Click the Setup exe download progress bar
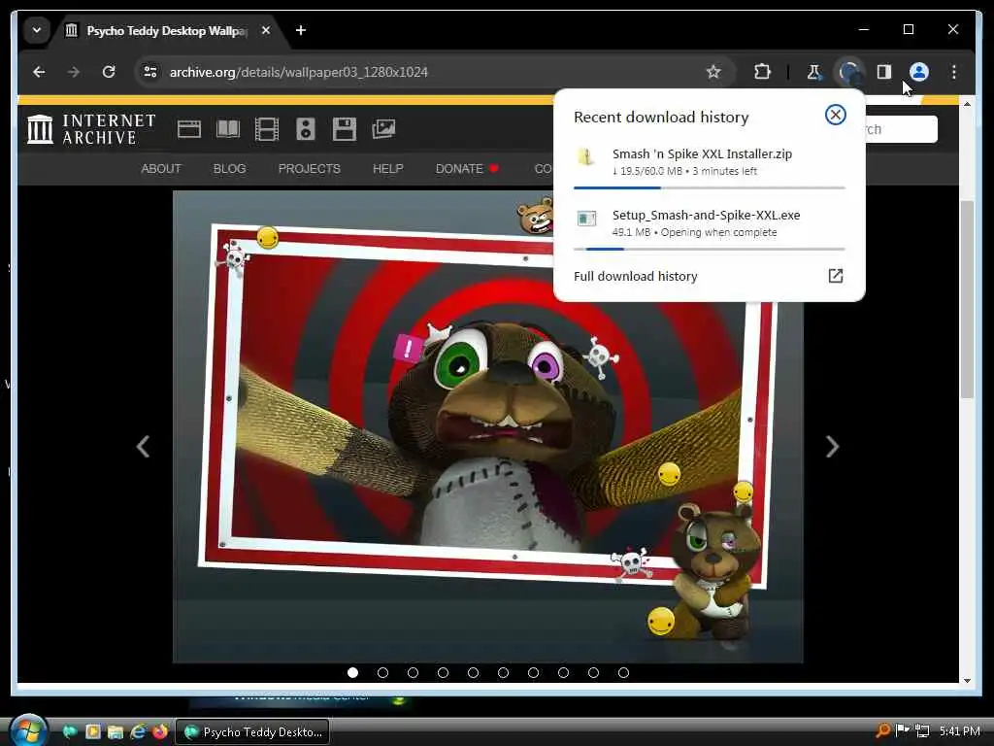Screen dimensions: 994x746 click(709, 249)
